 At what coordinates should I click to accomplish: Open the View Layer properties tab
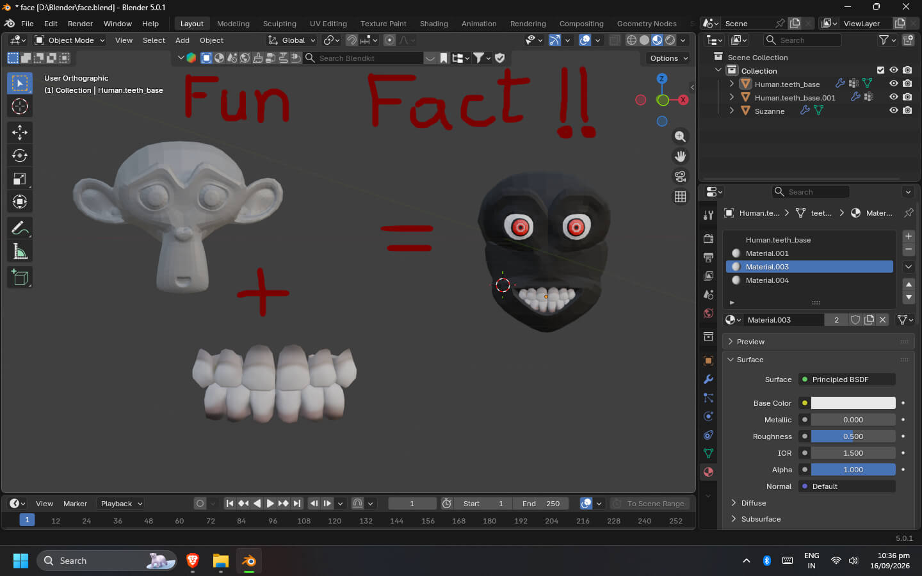click(x=708, y=276)
